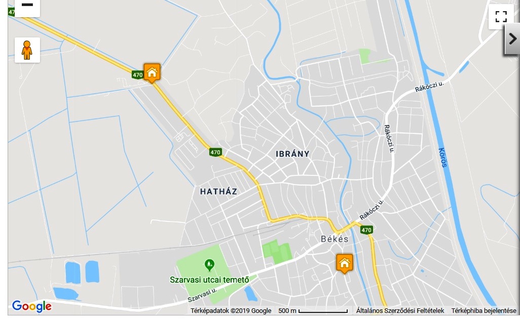Image resolution: width=520 pixels, height=320 pixels.
Task: Select the house marker near Békés center
Action: [345, 263]
